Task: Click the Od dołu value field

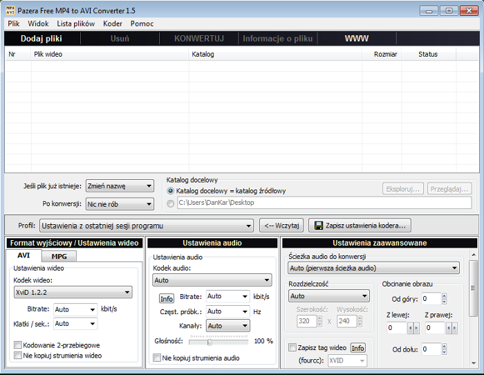Action: [x=431, y=349]
